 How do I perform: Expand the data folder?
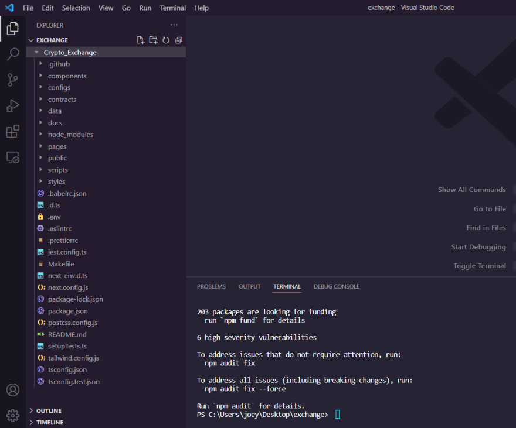click(41, 111)
